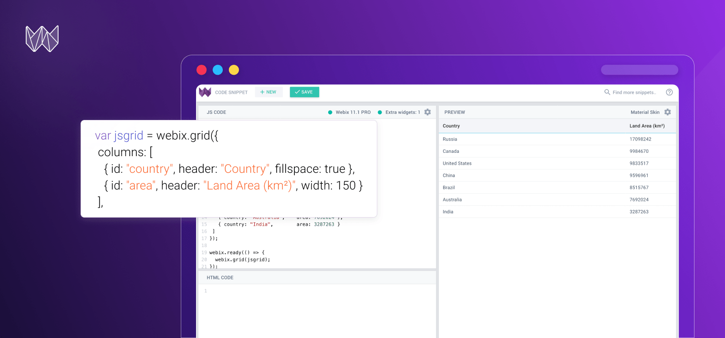Select the HTML CODE panel header
This screenshot has height=338, width=725.
click(220, 278)
